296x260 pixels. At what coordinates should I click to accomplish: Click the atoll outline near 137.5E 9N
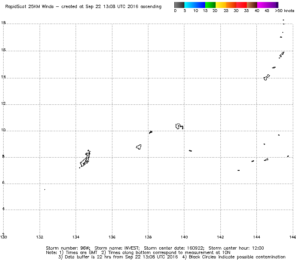coord(139,147)
